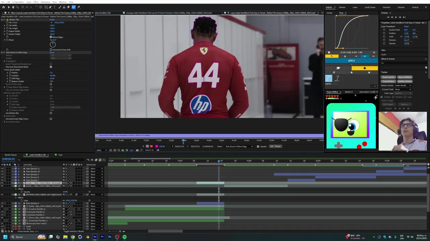Screen dimensions: 430x241
Task: Pick the Selection arrow tool
Action: [9, 7]
